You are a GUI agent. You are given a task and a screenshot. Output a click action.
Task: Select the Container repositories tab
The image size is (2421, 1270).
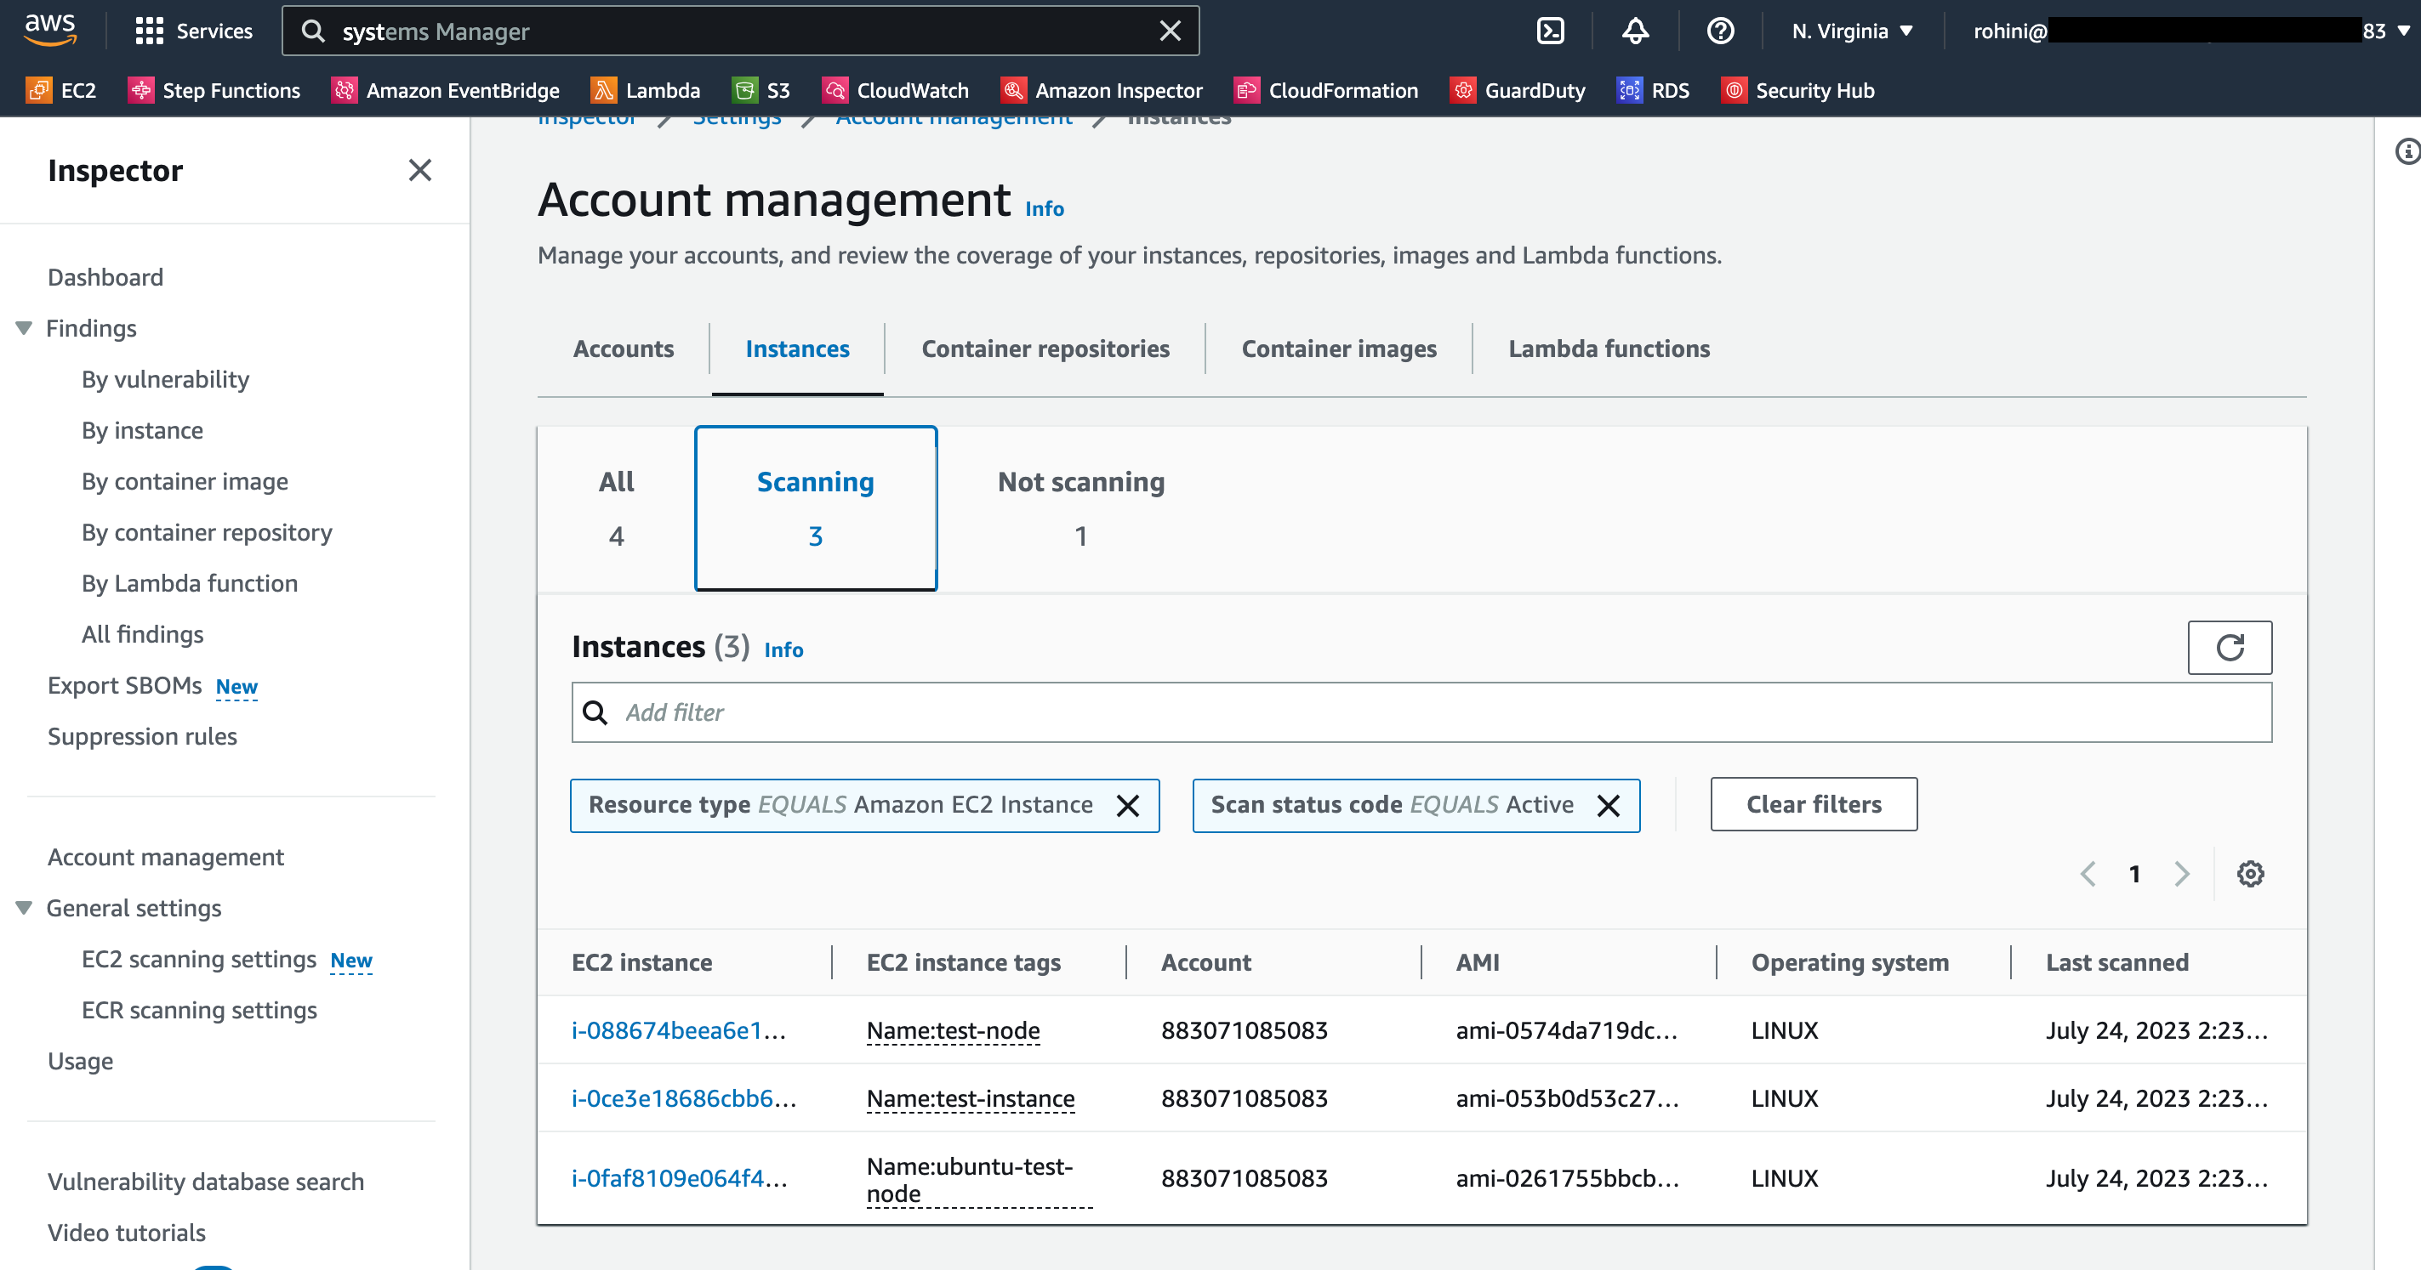(x=1045, y=347)
